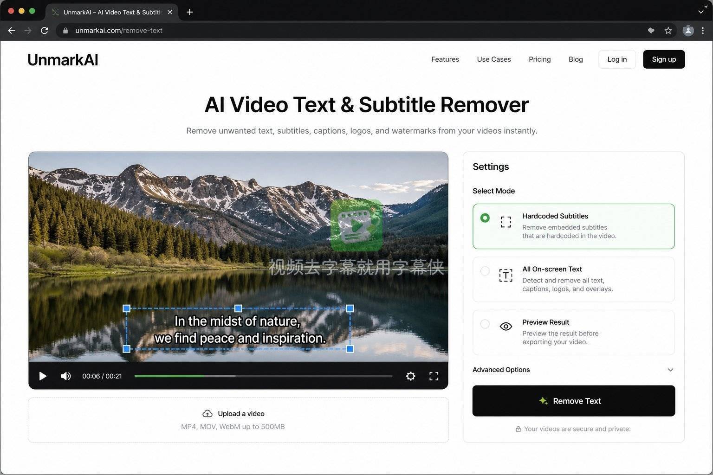
Task: Click the upload cloud icon
Action: click(x=207, y=414)
